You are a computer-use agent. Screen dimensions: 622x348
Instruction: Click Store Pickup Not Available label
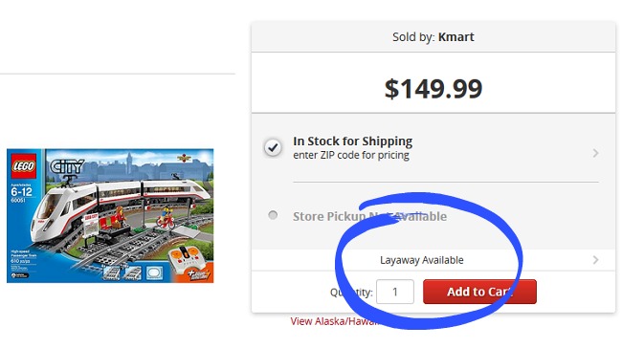369,216
